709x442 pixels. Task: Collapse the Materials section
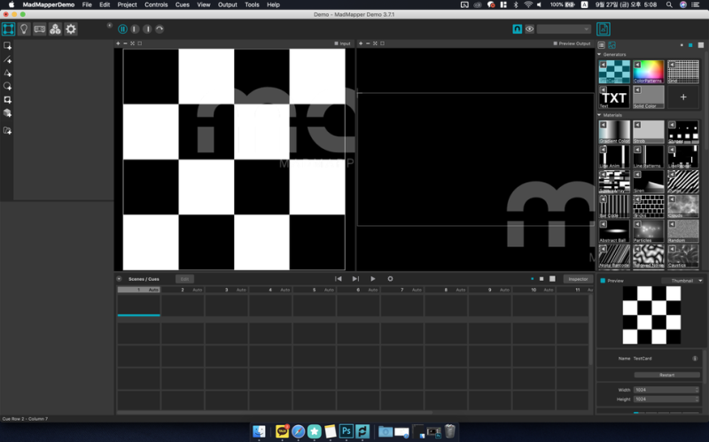(600, 115)
